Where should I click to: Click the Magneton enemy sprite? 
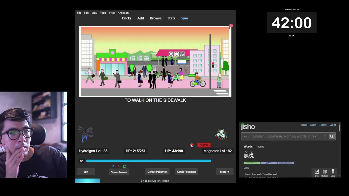point(221,134)
